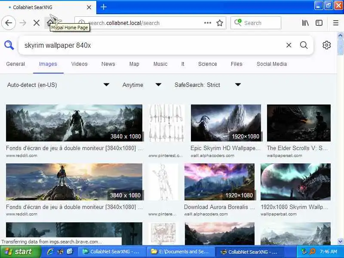
Task: Open the Windows start menu
Action: (20, 252)
